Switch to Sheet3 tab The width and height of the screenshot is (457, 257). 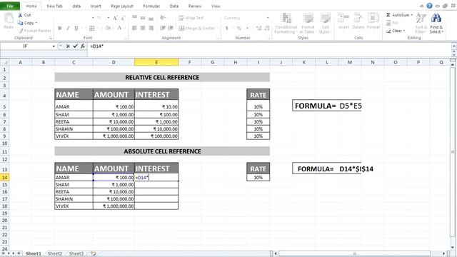point(76,253)
